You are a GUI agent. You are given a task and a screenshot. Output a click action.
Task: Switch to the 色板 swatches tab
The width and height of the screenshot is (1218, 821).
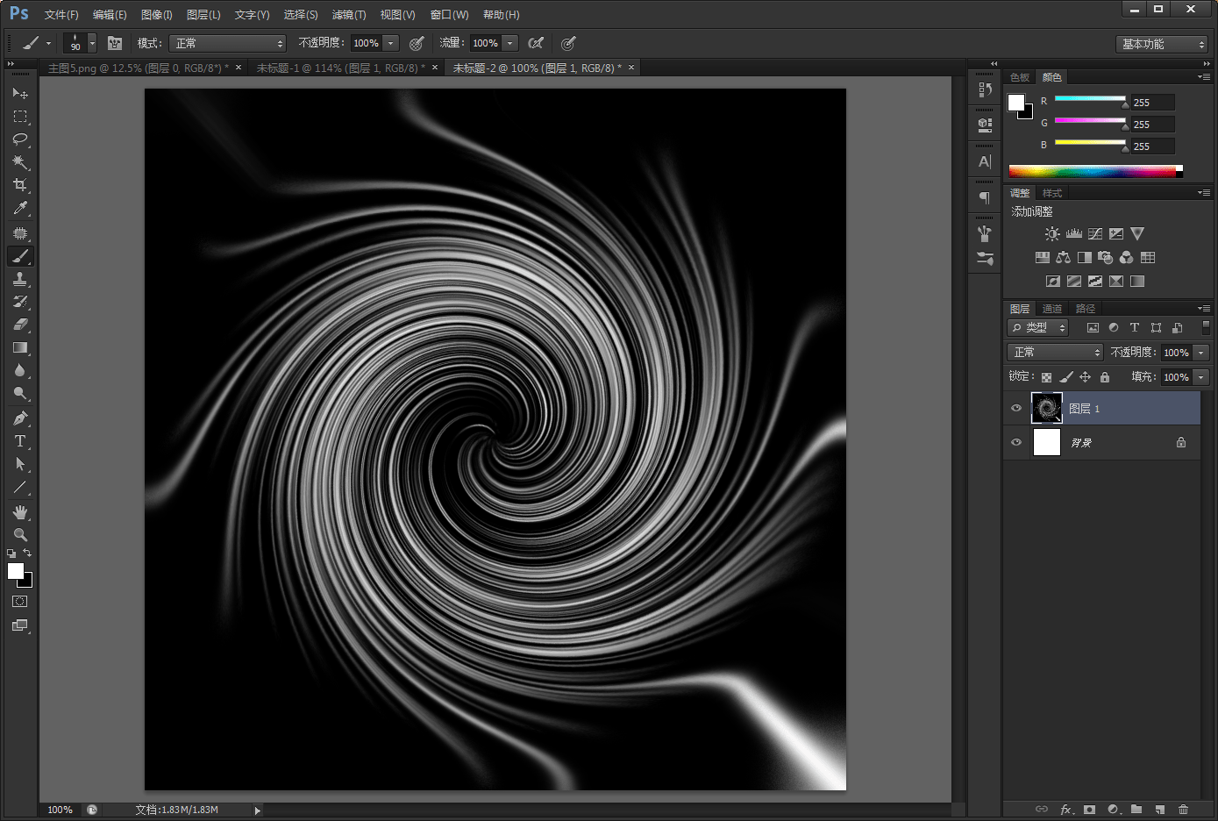coord(1020,77)
